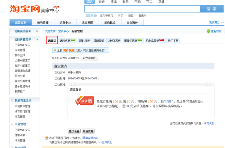Switch to the 满就送 tab
The width and height of the screenshot is (225, 148).
pos(52,41)
